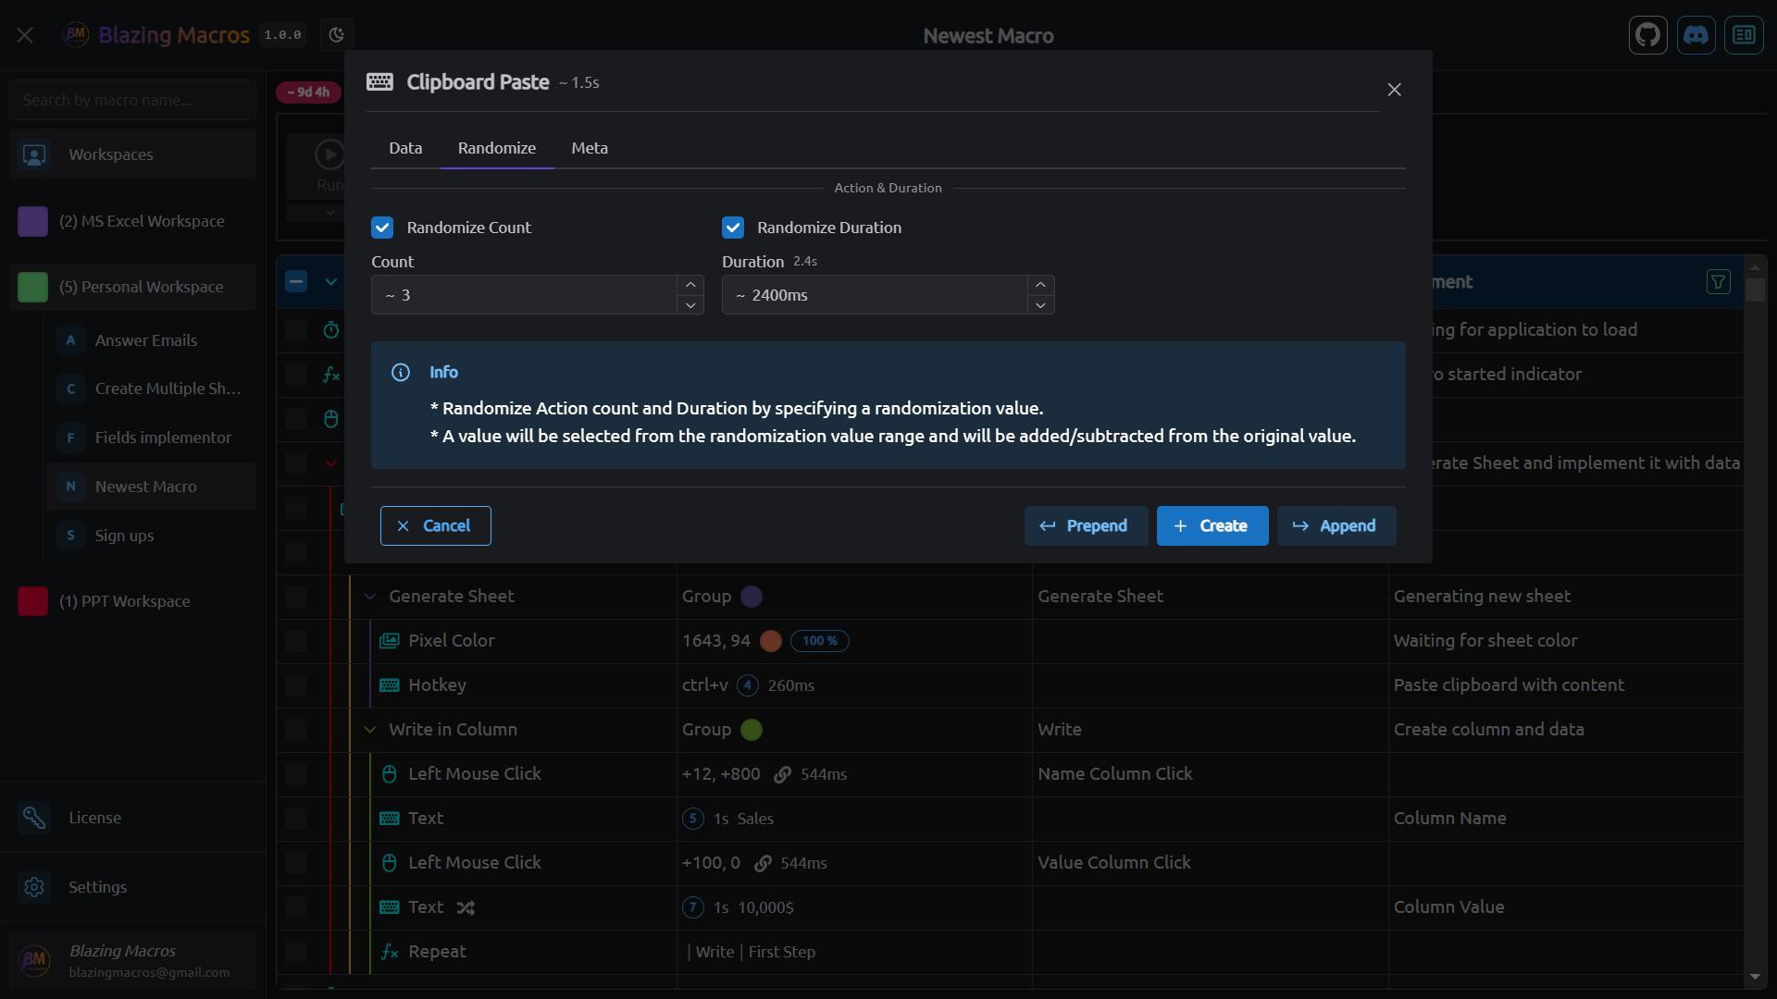Click the filter icon in table header

tap(1718, 282)
